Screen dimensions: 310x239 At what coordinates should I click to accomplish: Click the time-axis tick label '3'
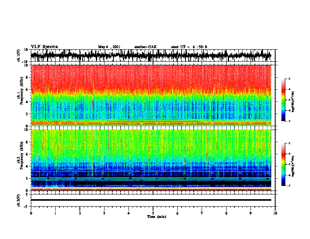[104, 213]
